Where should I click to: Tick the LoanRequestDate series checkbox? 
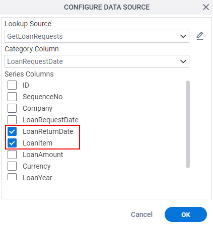click(x=12, y=120)
